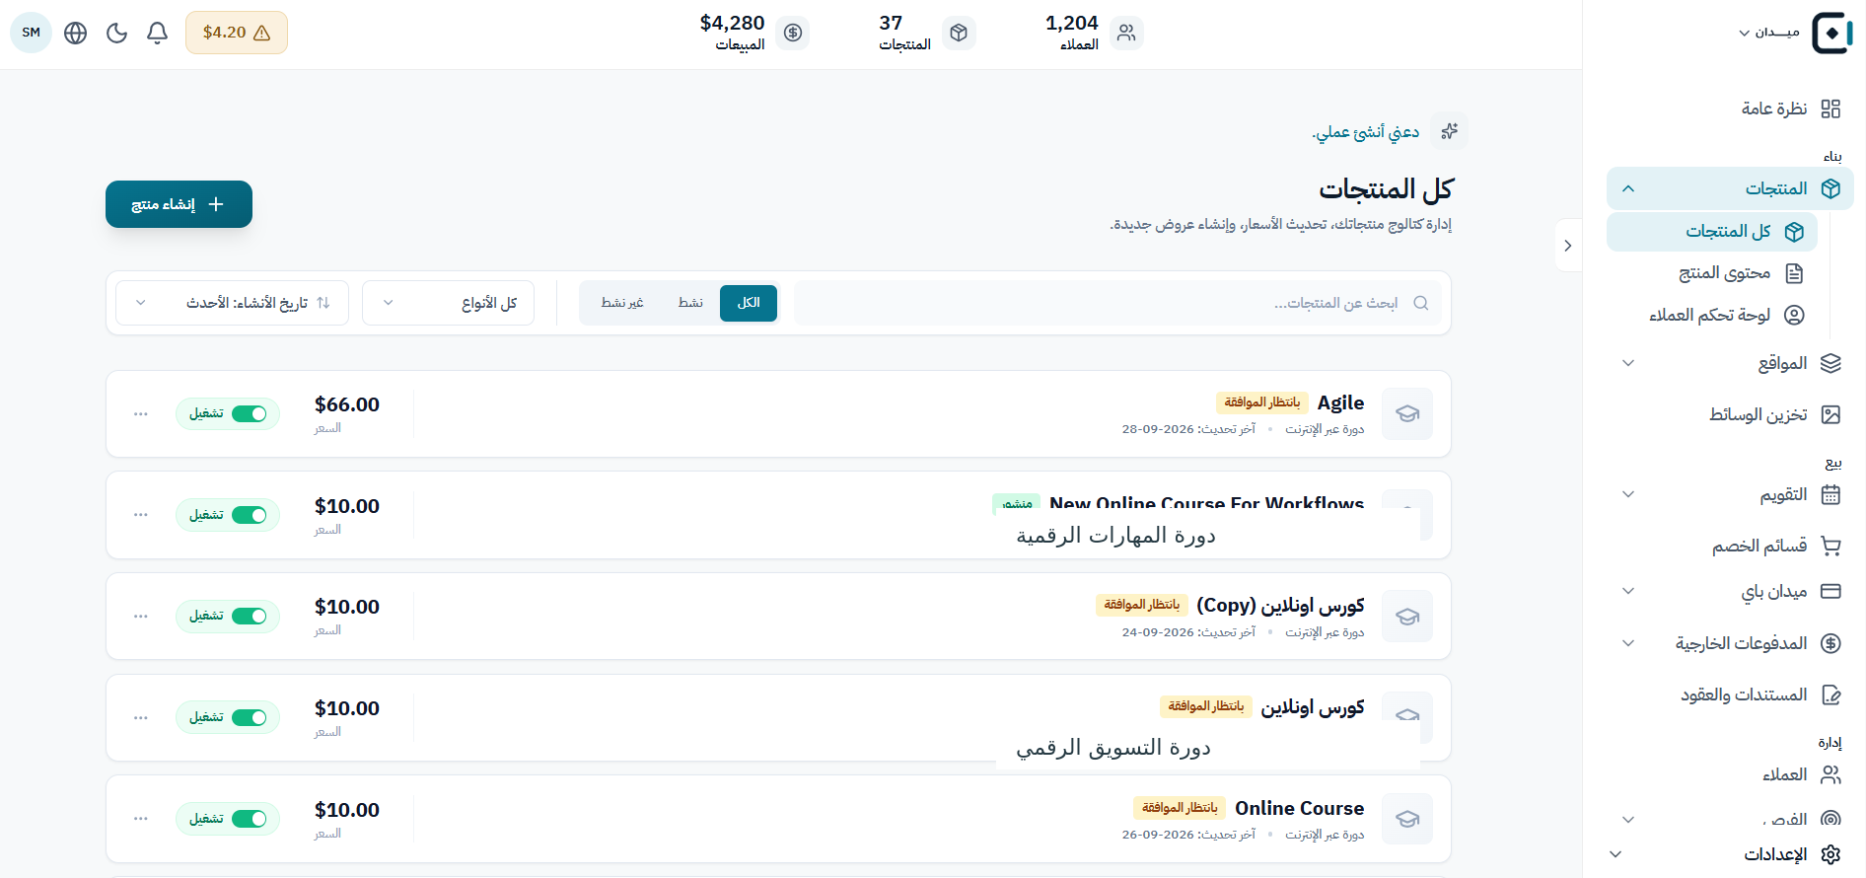Select the غير نشط filter tab
Viewport: 1866px width, 878px height.
coord(622,303)
